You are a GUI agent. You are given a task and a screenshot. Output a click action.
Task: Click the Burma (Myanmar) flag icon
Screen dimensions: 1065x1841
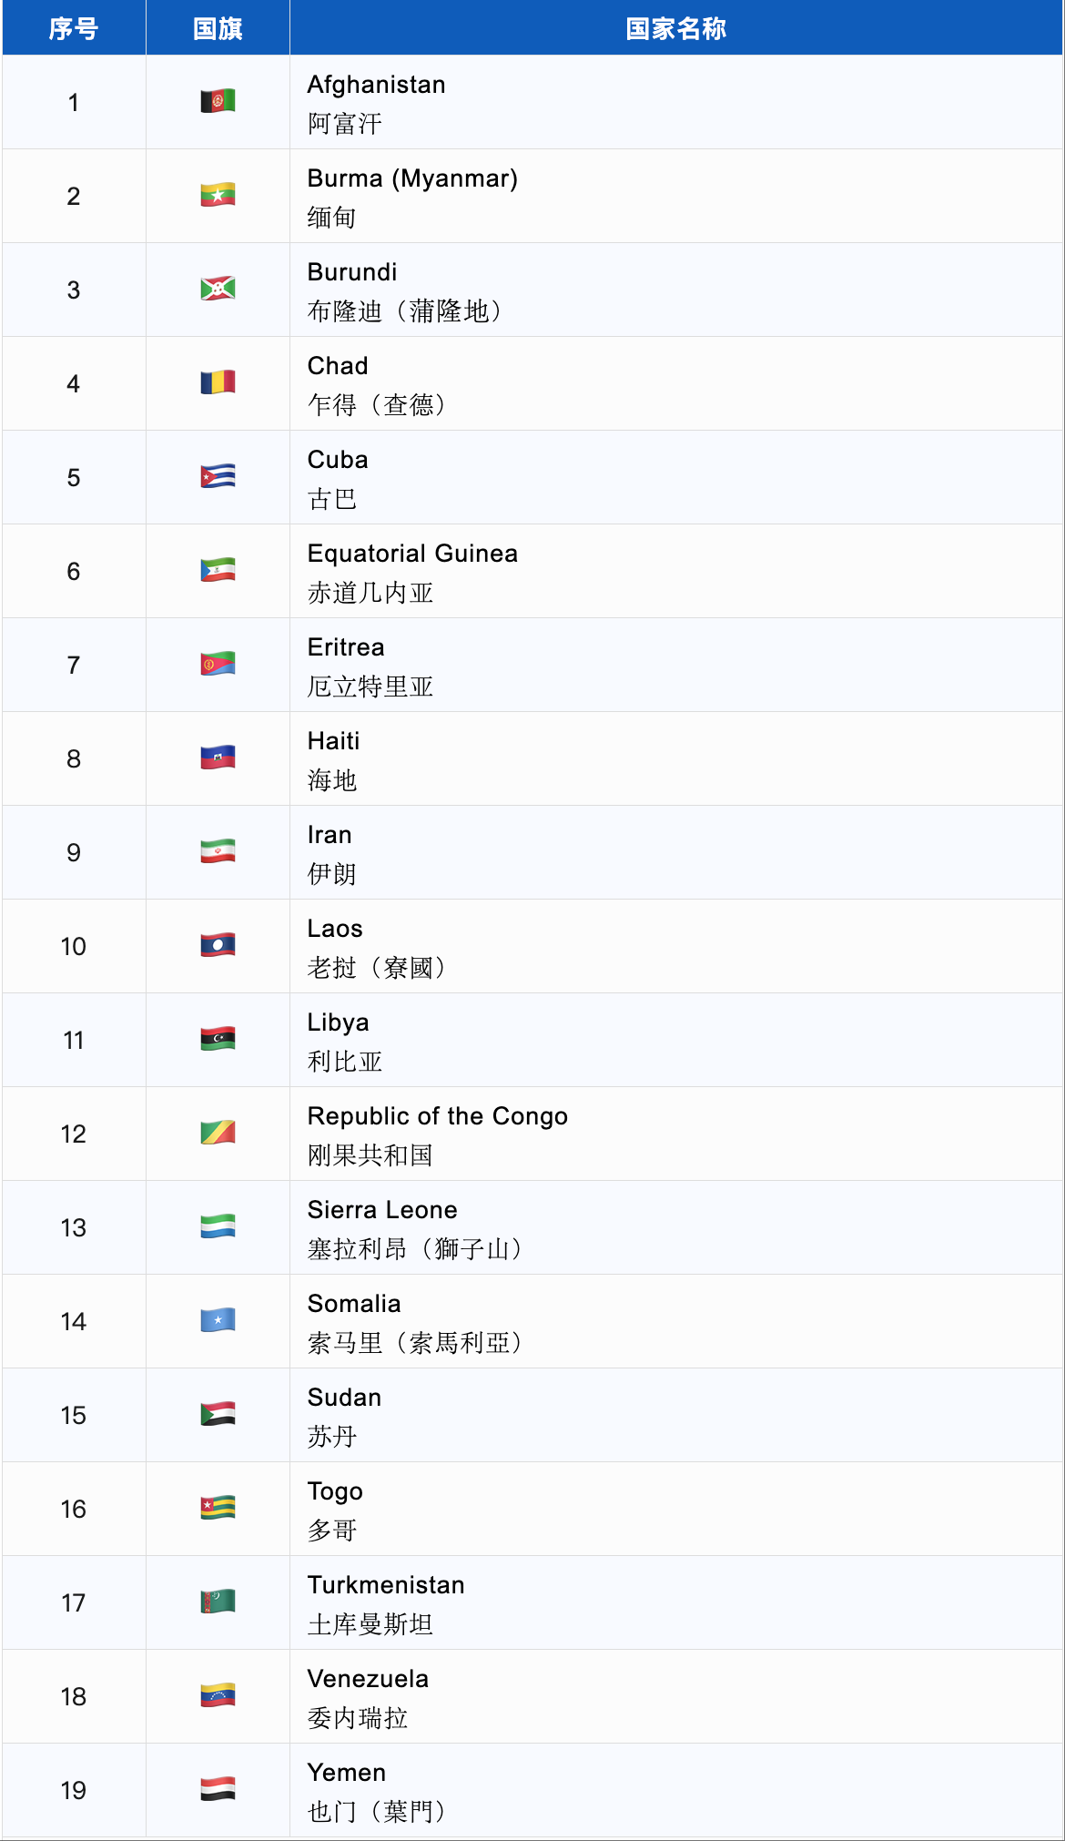coord(218,195)
